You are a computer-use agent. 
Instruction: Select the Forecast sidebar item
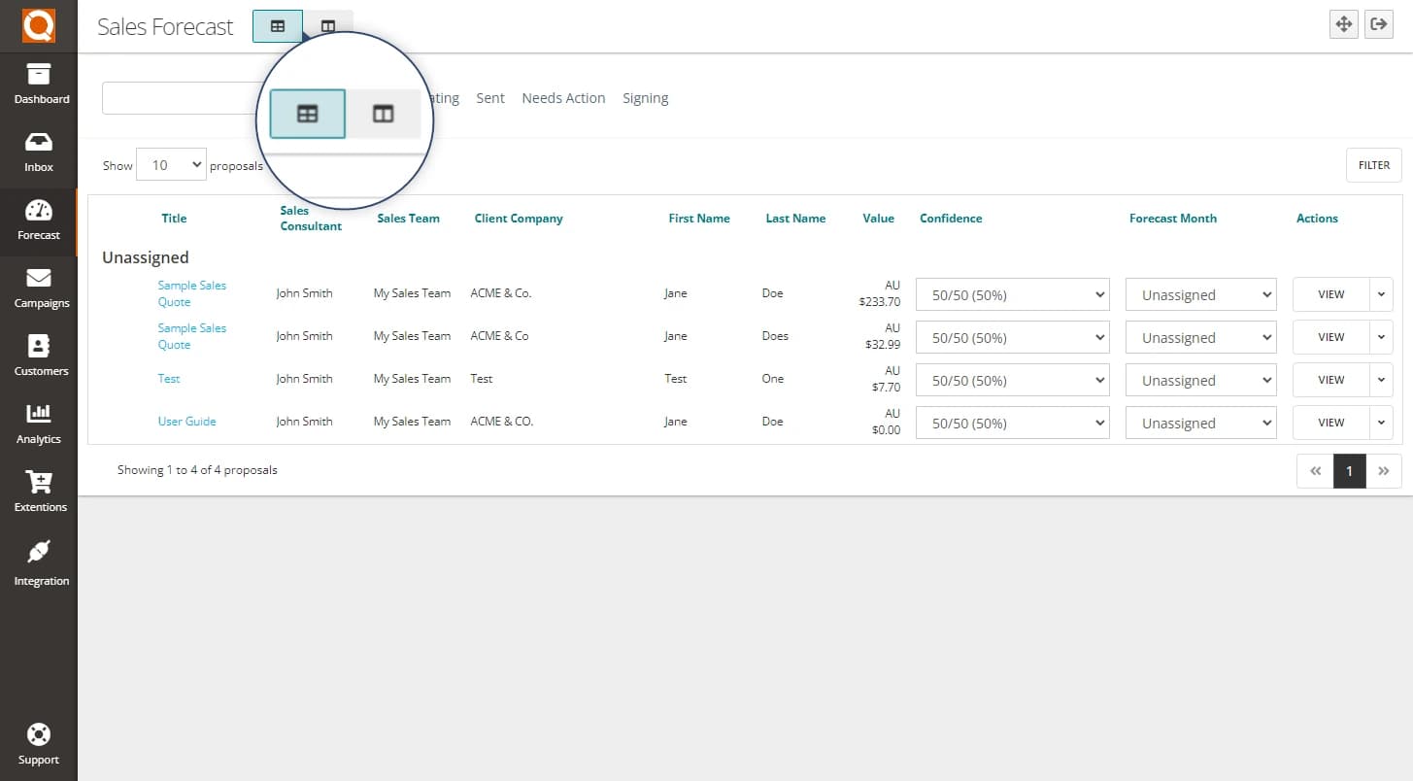(x=39, y=221)
